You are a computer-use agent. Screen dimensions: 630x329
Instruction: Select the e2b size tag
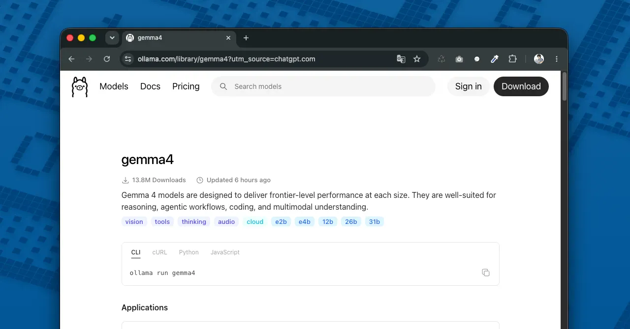point(281,222)
